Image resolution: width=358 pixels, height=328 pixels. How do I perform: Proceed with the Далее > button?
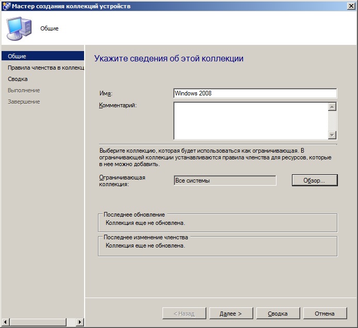(231, 314)
